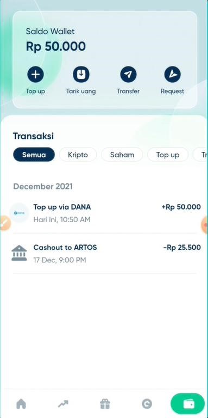Select the partially visible last filter chip

pyautogui.click(x=200, y=155)
